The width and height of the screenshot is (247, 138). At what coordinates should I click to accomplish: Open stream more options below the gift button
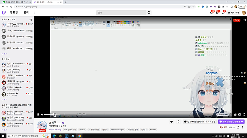pyautogui.click(x=242, y=127)
